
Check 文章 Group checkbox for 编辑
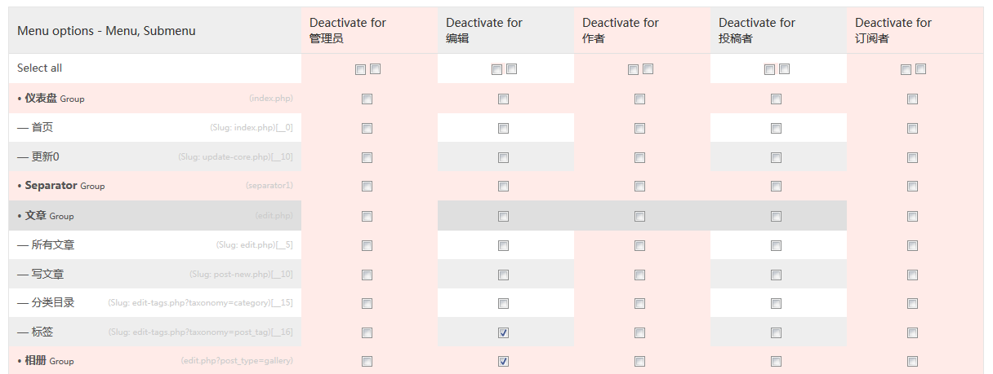(x=503, y=216)
